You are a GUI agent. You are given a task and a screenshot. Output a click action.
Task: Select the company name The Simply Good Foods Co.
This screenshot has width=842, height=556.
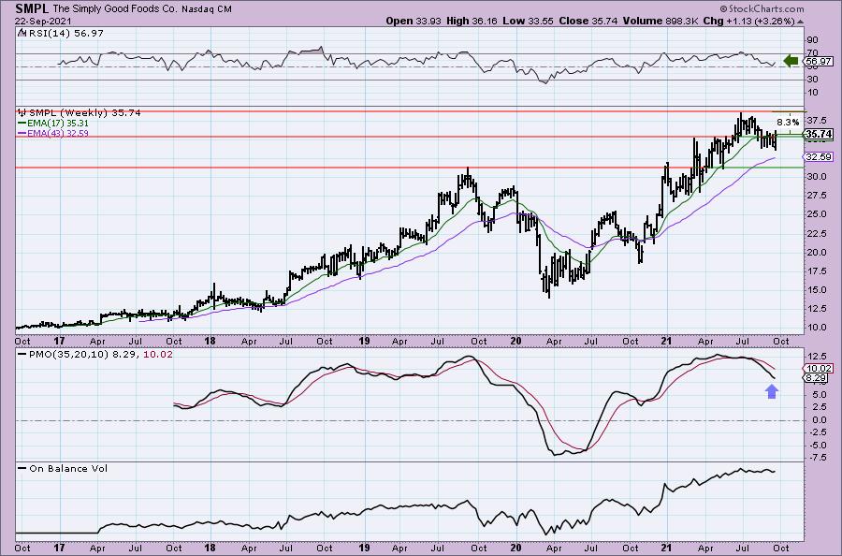114,9
